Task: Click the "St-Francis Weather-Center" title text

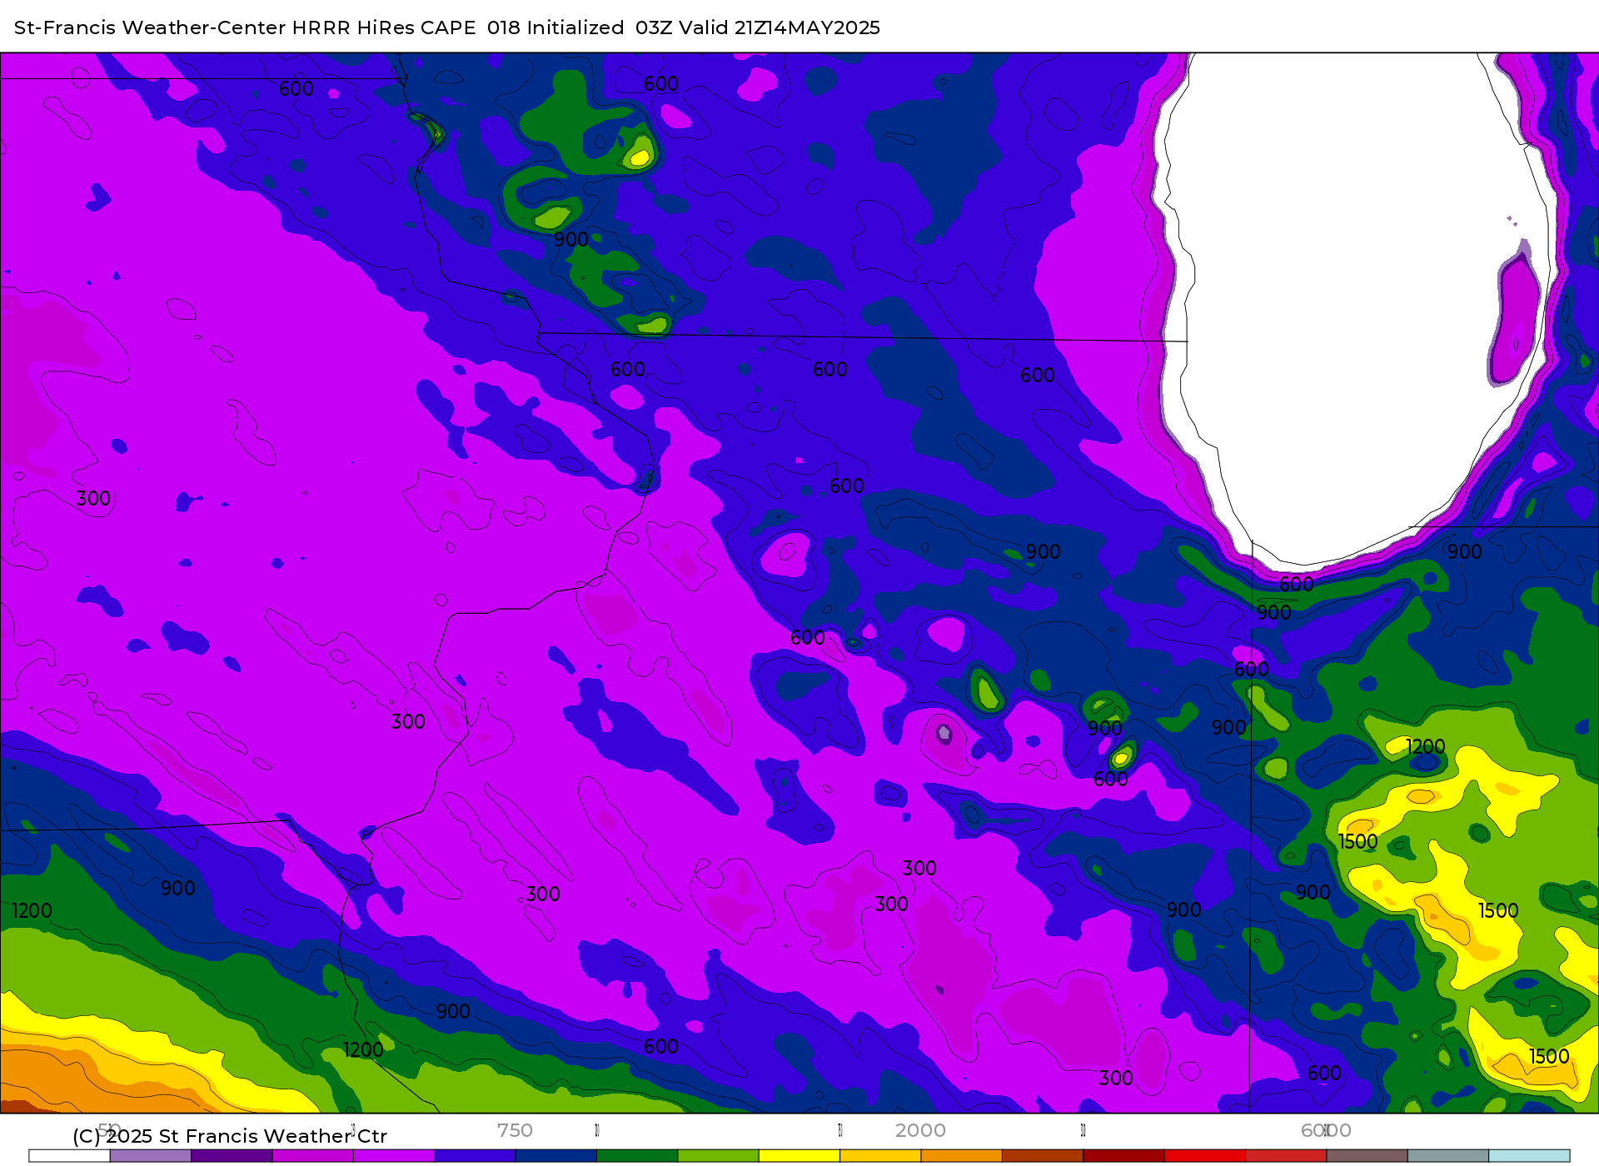Action: 150,27
